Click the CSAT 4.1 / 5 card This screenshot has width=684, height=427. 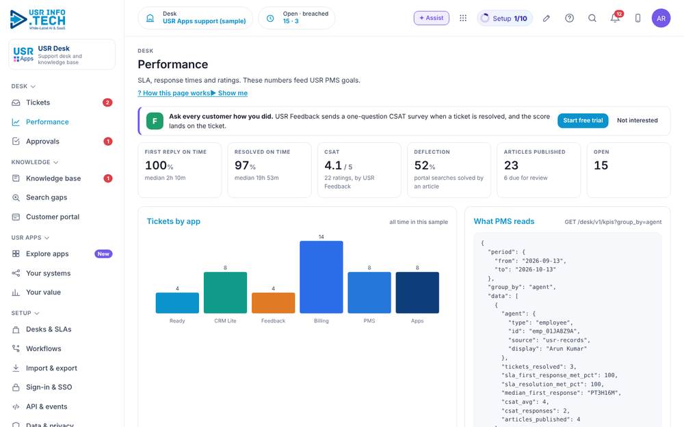(x=359, y=170)
